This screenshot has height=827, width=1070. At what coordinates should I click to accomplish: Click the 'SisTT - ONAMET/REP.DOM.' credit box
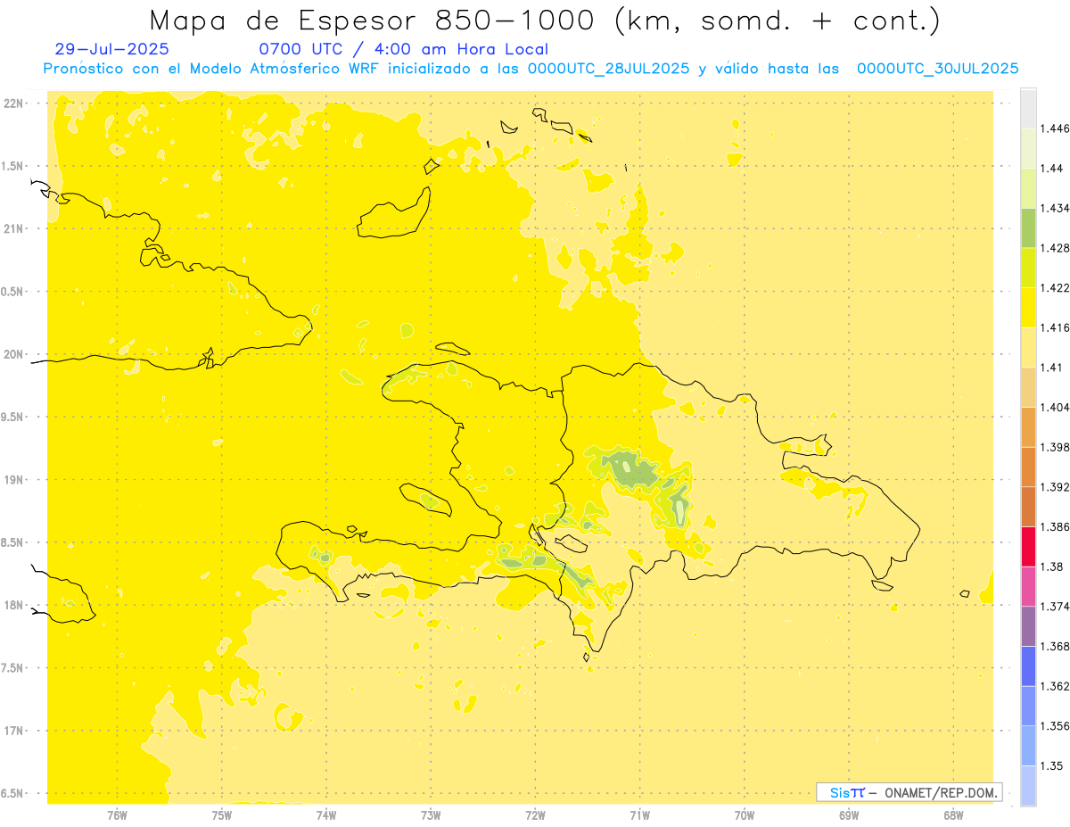coord(909,792)
